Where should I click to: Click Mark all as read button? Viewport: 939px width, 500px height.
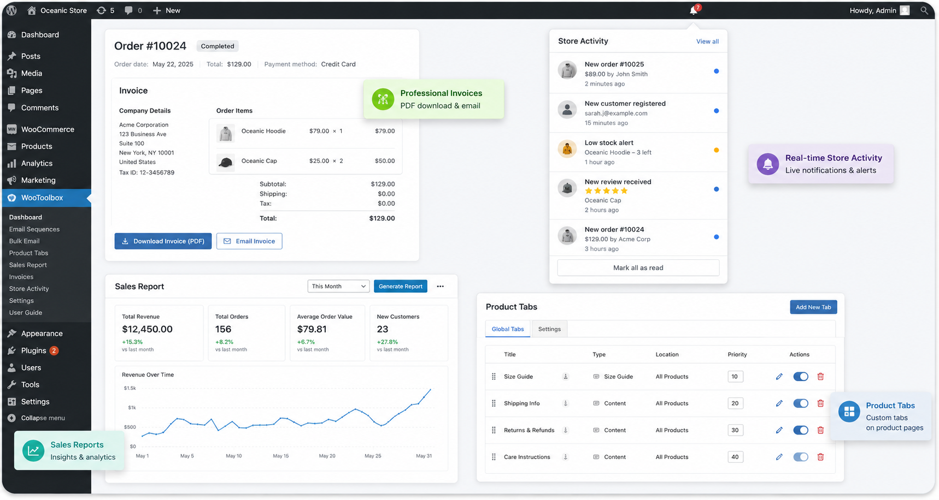638,268
